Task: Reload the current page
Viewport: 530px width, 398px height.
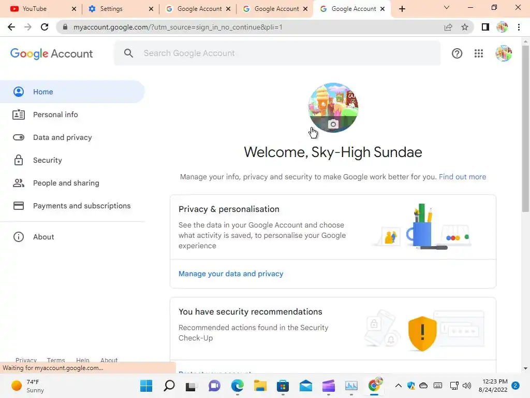Action: 45,27
